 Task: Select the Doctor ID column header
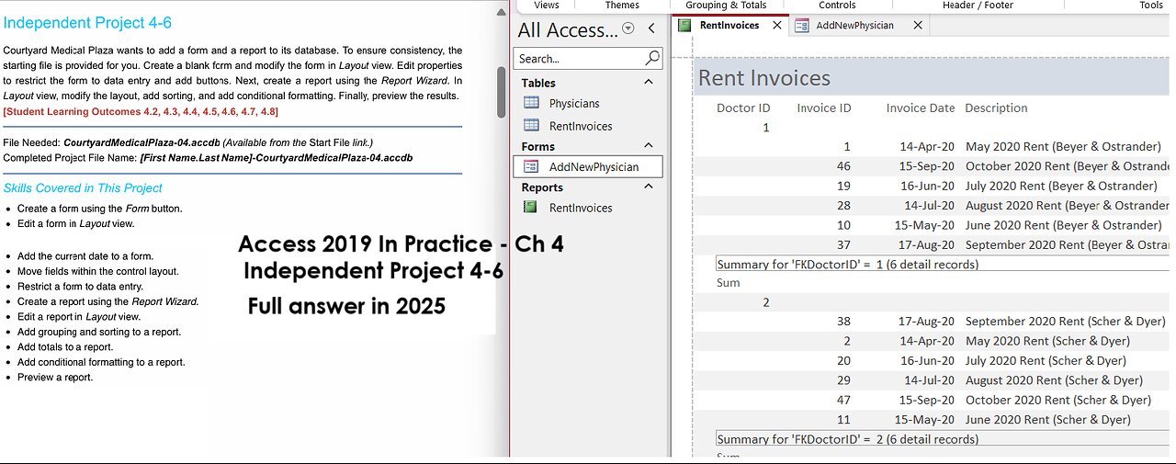pos(743,108)
